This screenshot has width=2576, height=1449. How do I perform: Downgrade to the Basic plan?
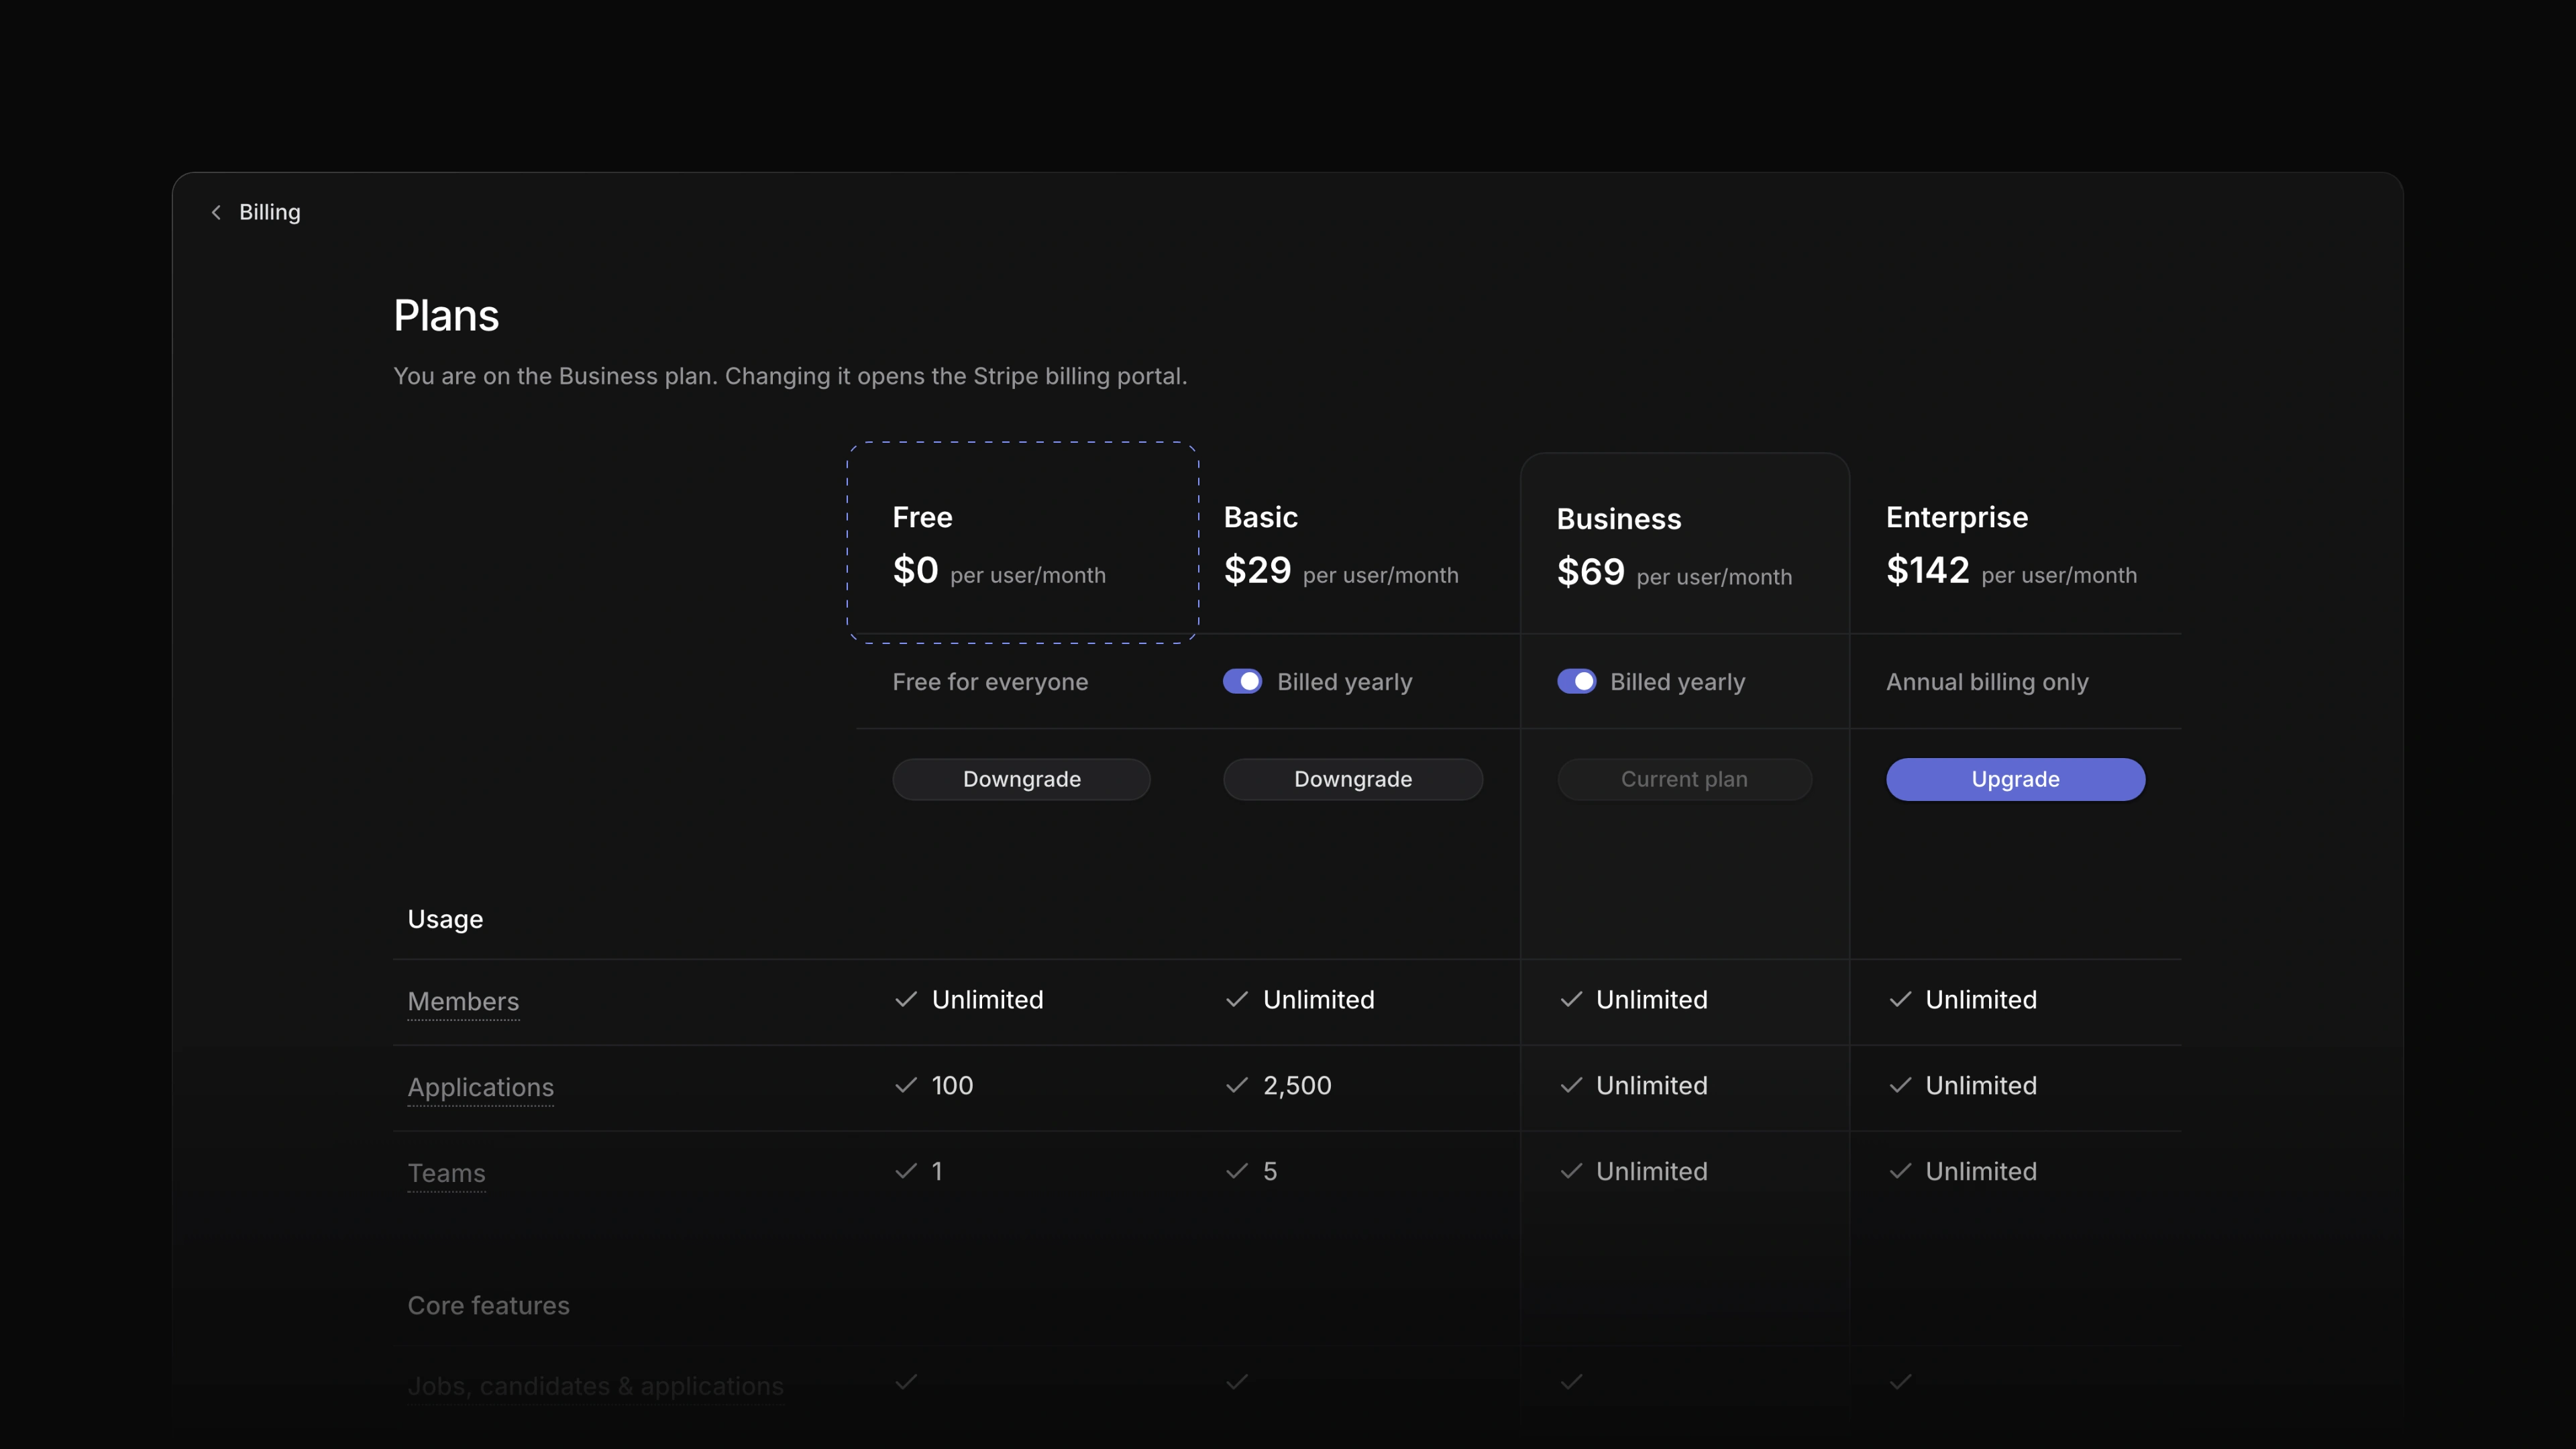(x=1352, y=779)
